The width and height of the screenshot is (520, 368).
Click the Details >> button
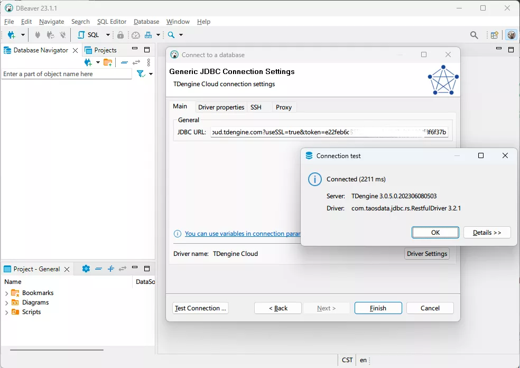point(487,233)
